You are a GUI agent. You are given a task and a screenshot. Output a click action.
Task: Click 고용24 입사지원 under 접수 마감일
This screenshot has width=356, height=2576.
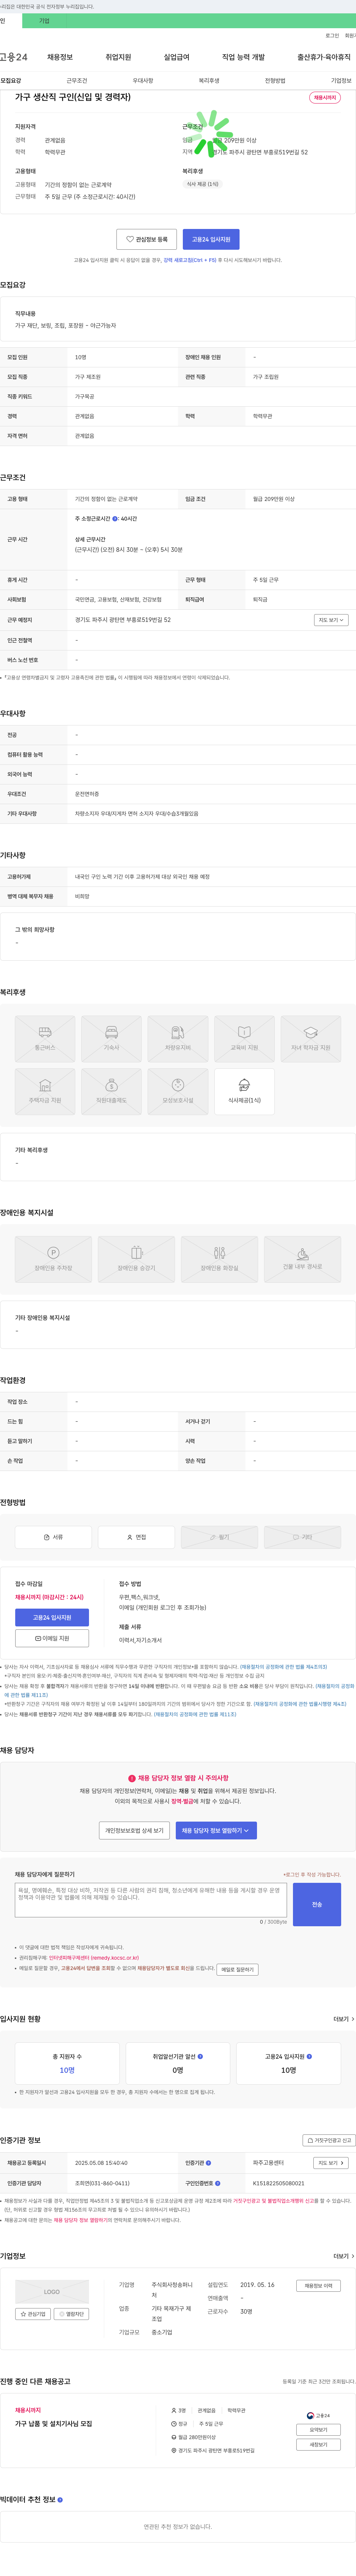(x=52, y=1617)
